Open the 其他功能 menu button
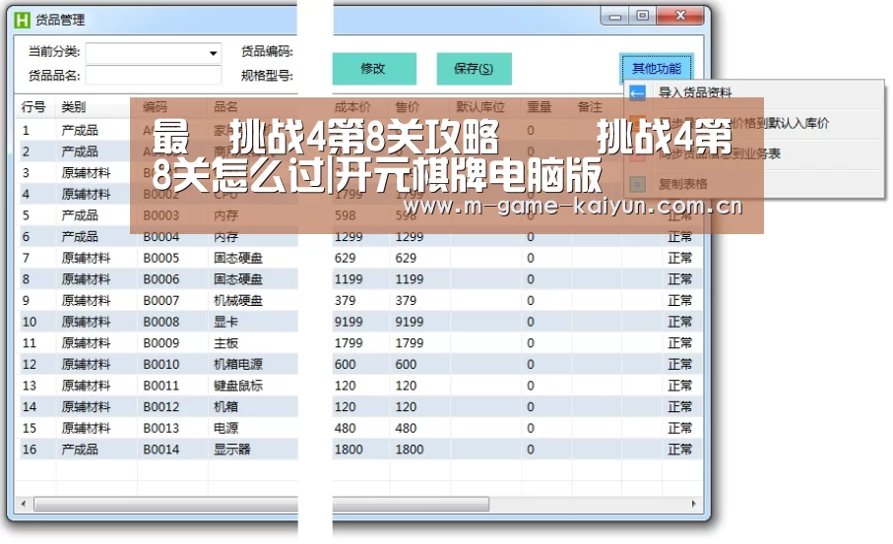 click(656, 68)
